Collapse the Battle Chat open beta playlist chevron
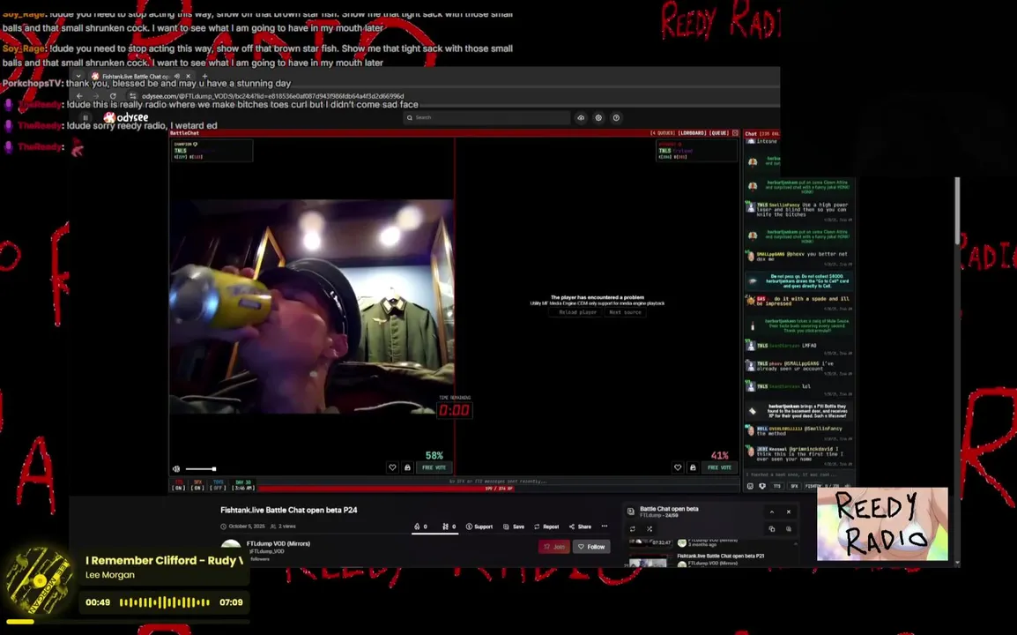This screenshot has height=635, width=1017. pyautogui.click(x=772, y=512)
